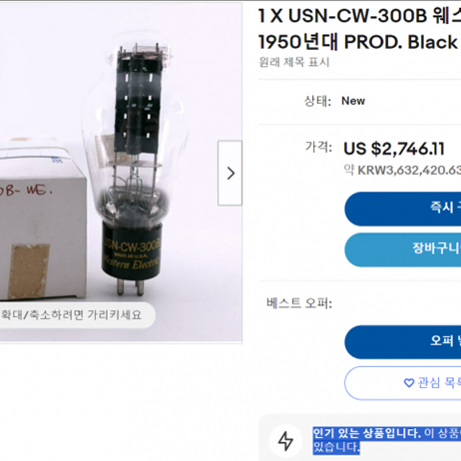Select the 원래 제목 표시 link
The width and height of the screenshot is (461, 461).
click(x=294, y=62)
